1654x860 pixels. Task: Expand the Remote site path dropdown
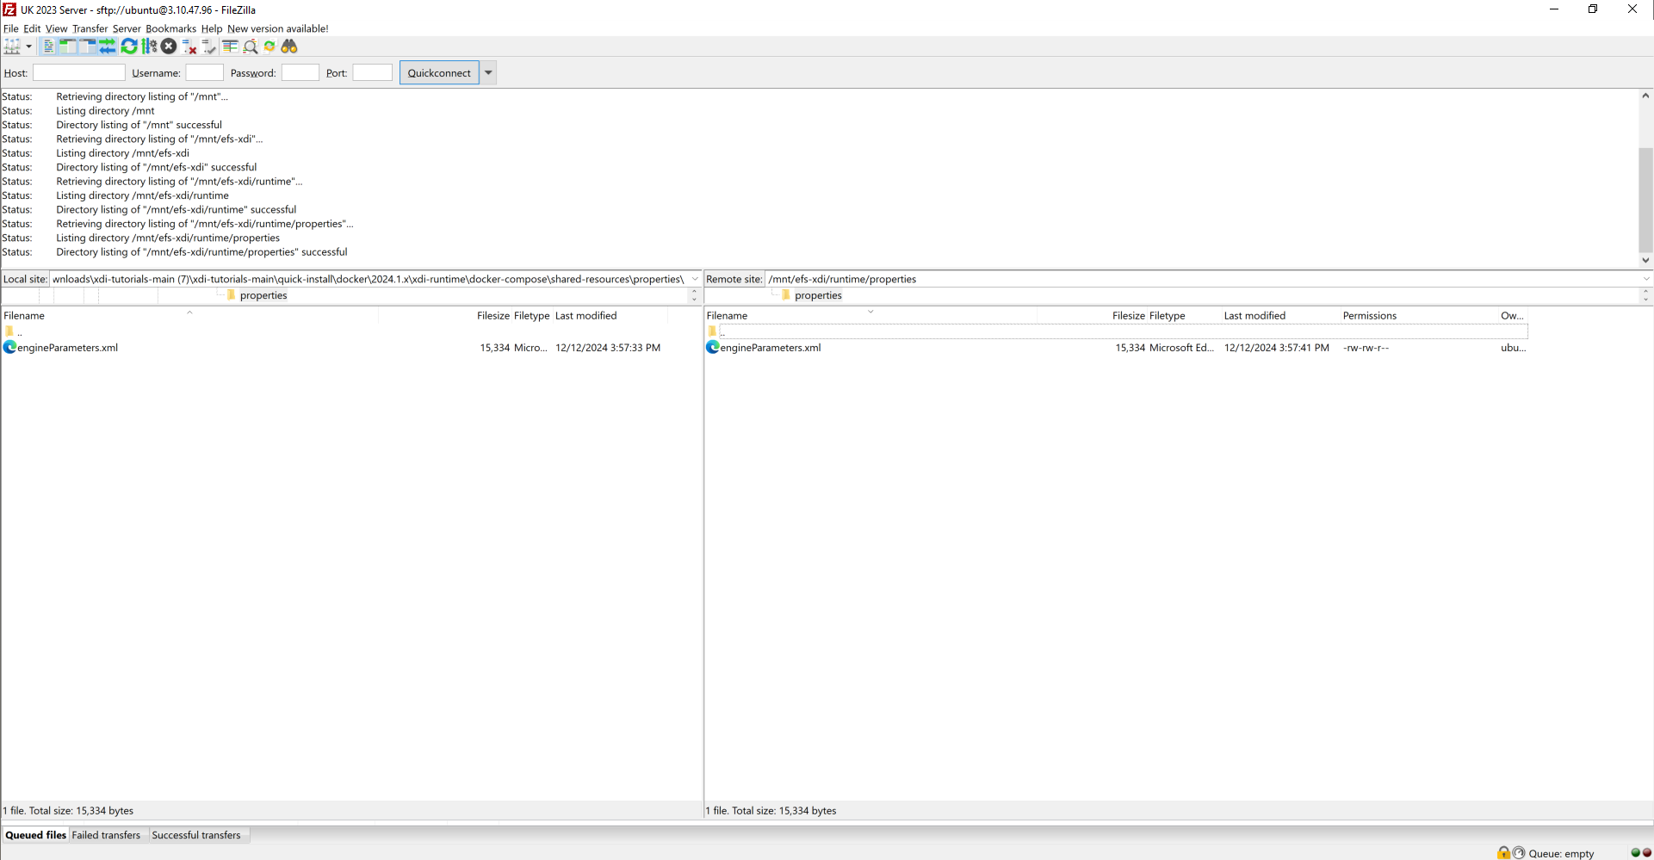click(x=1645, y=279)
